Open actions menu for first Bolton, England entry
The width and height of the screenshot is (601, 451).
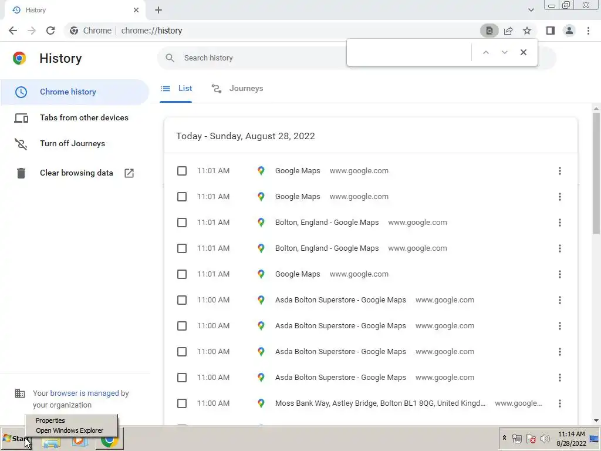(x=559, y=223)
